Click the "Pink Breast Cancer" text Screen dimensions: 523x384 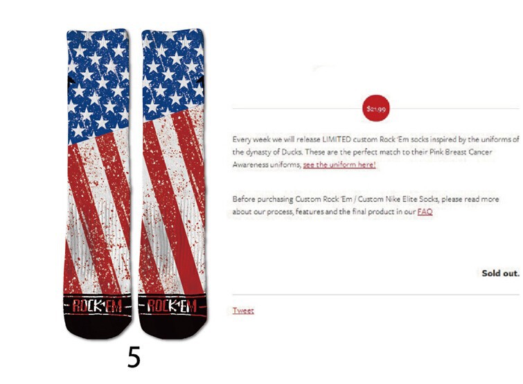tap(461, 152)
